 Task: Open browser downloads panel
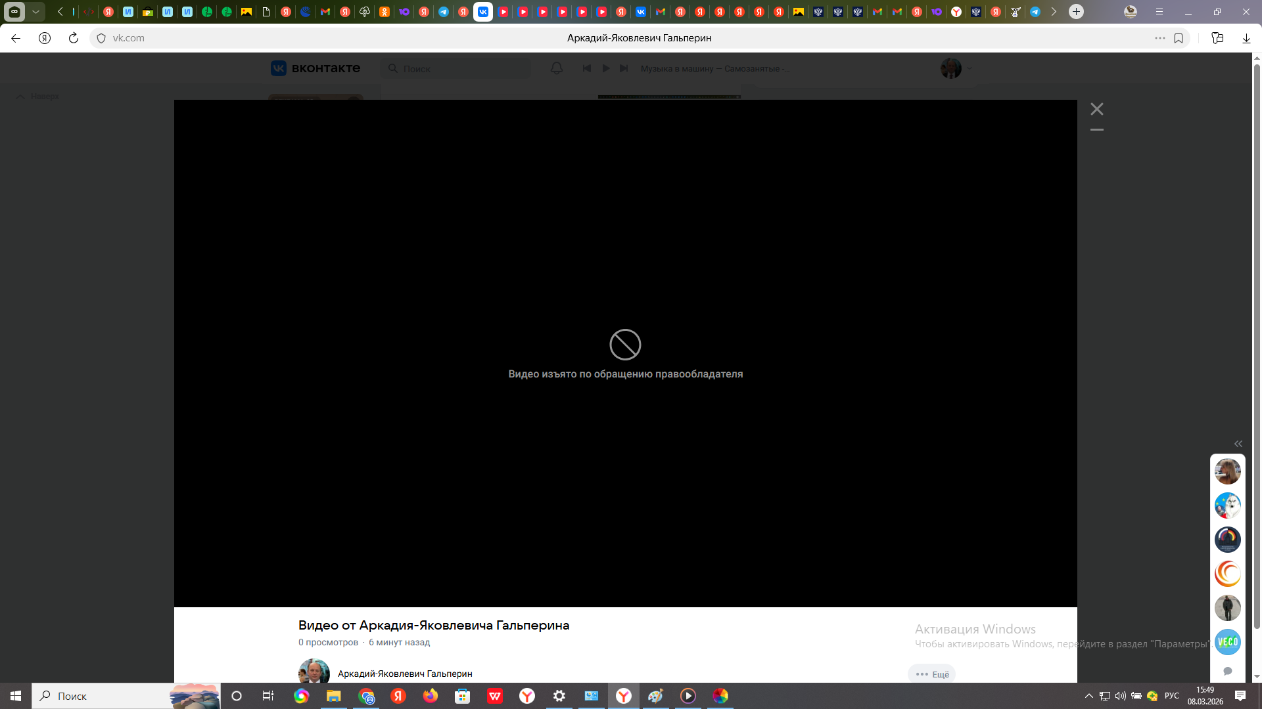click(1246, 38)
